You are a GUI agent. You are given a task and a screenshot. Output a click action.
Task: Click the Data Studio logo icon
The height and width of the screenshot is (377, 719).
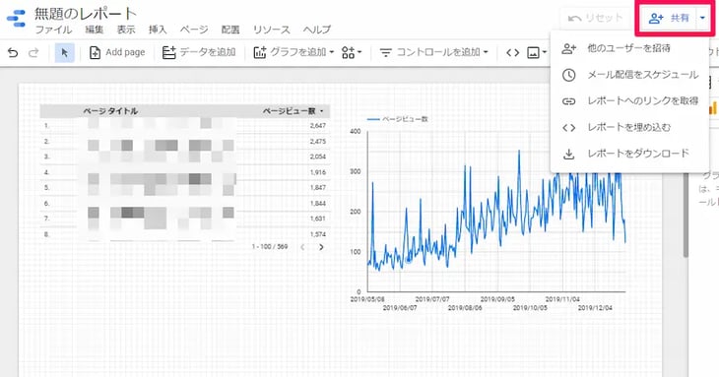[x=17, y=19]
